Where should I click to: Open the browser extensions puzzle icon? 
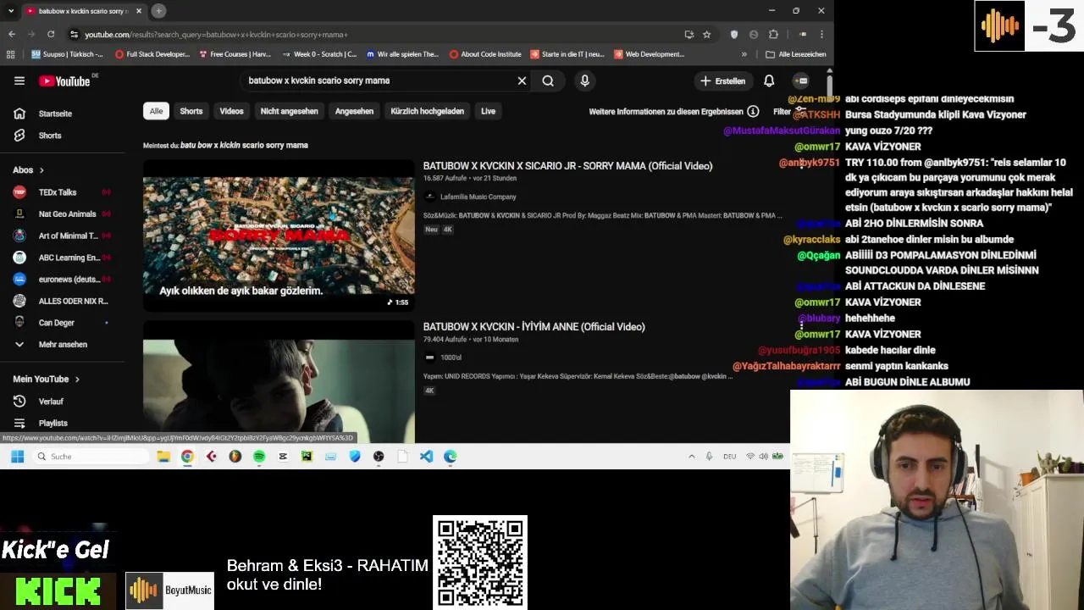pyautogui.click(x=773, y=35)
